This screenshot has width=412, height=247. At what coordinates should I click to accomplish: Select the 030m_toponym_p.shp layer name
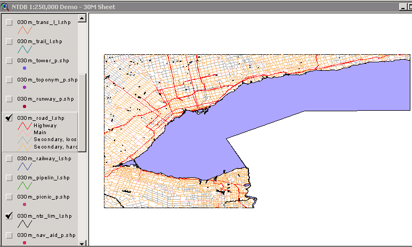[47, 80]
